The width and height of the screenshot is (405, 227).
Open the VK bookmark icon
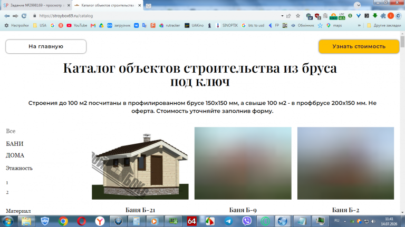coord(136,25)
